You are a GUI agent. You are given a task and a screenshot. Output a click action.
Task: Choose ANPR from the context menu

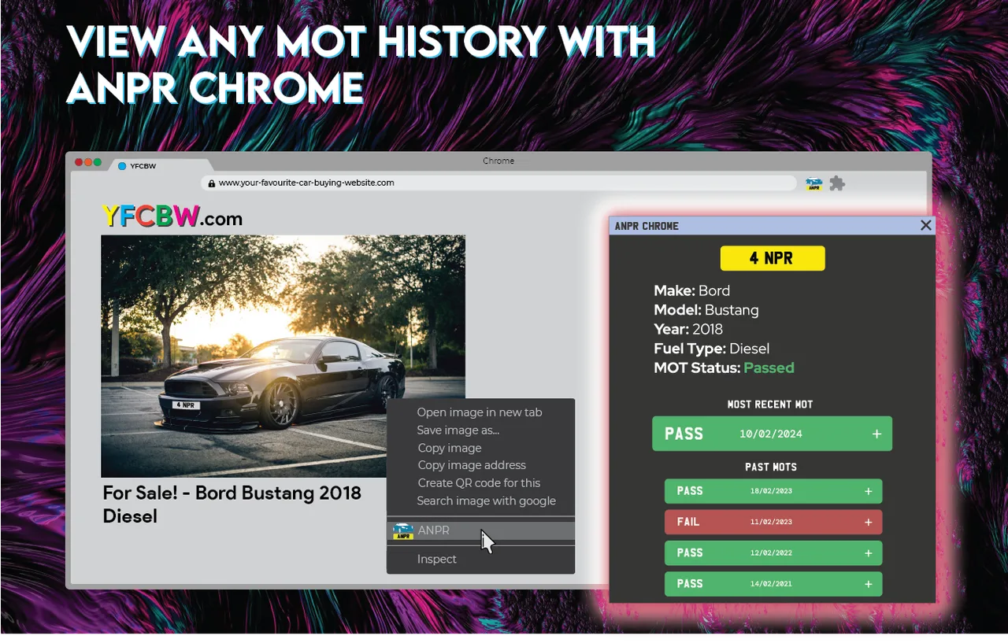pyautogui.click(x=480, y=531)
